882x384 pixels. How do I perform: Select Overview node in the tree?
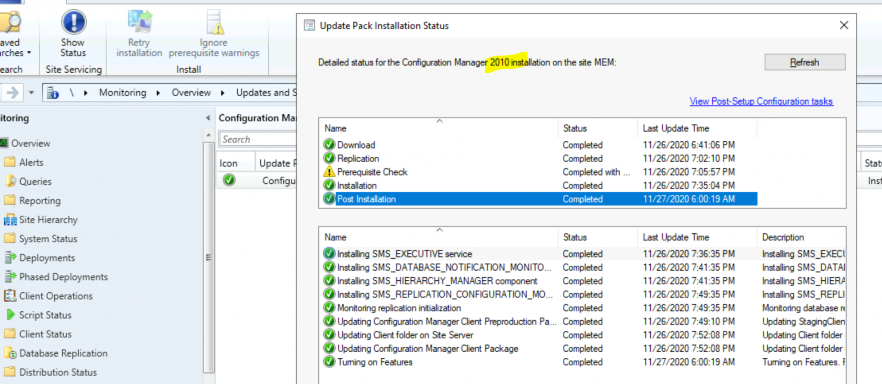point(31,143)
